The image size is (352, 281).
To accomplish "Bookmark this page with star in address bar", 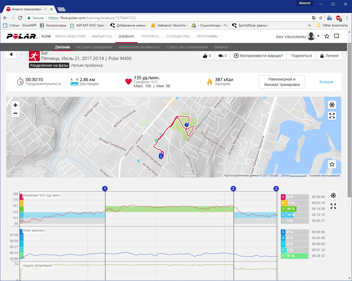I will [x=321, y=18].
